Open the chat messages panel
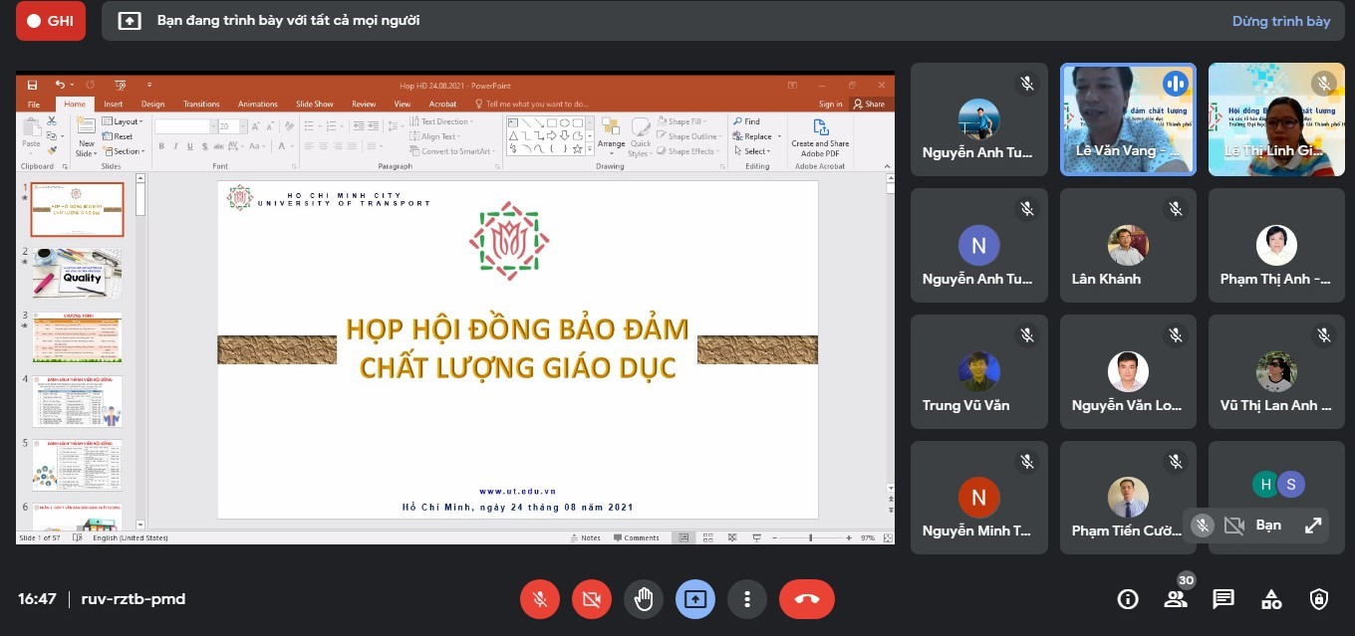This screenshot has height=636, width=1355. pos(1223,599)
